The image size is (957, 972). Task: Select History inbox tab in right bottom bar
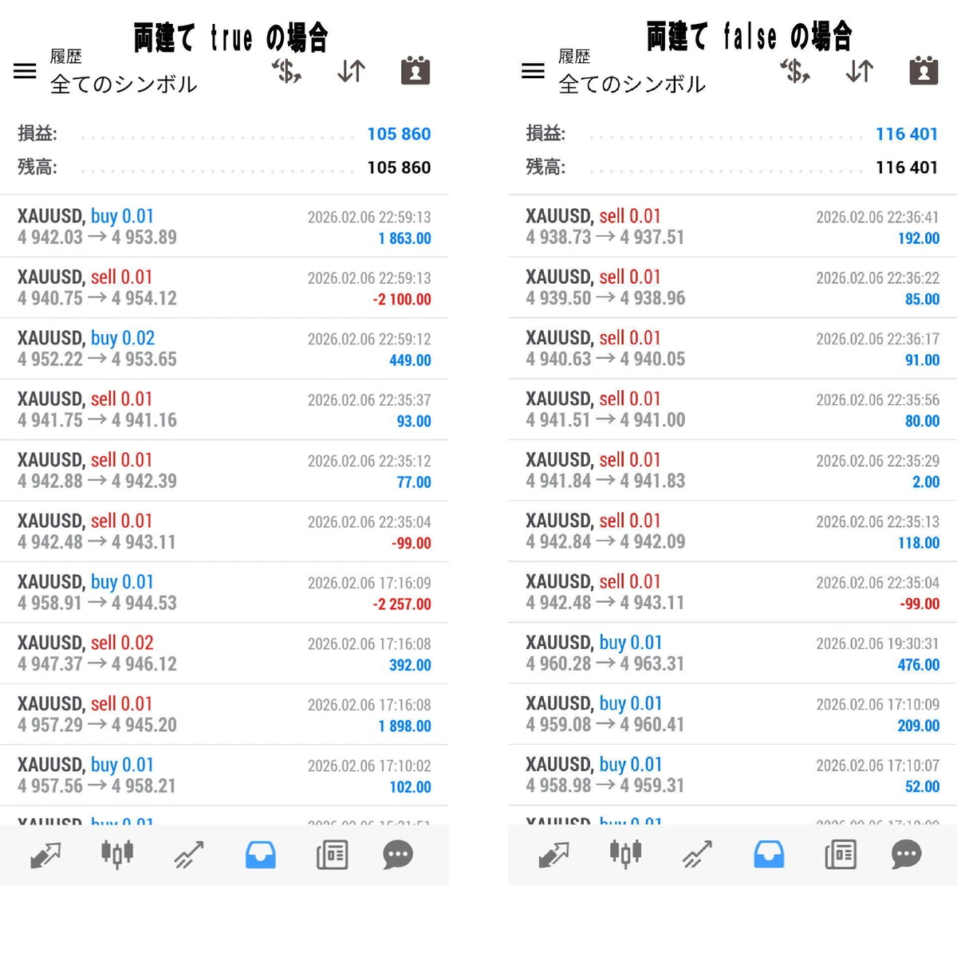click(769, 855)
